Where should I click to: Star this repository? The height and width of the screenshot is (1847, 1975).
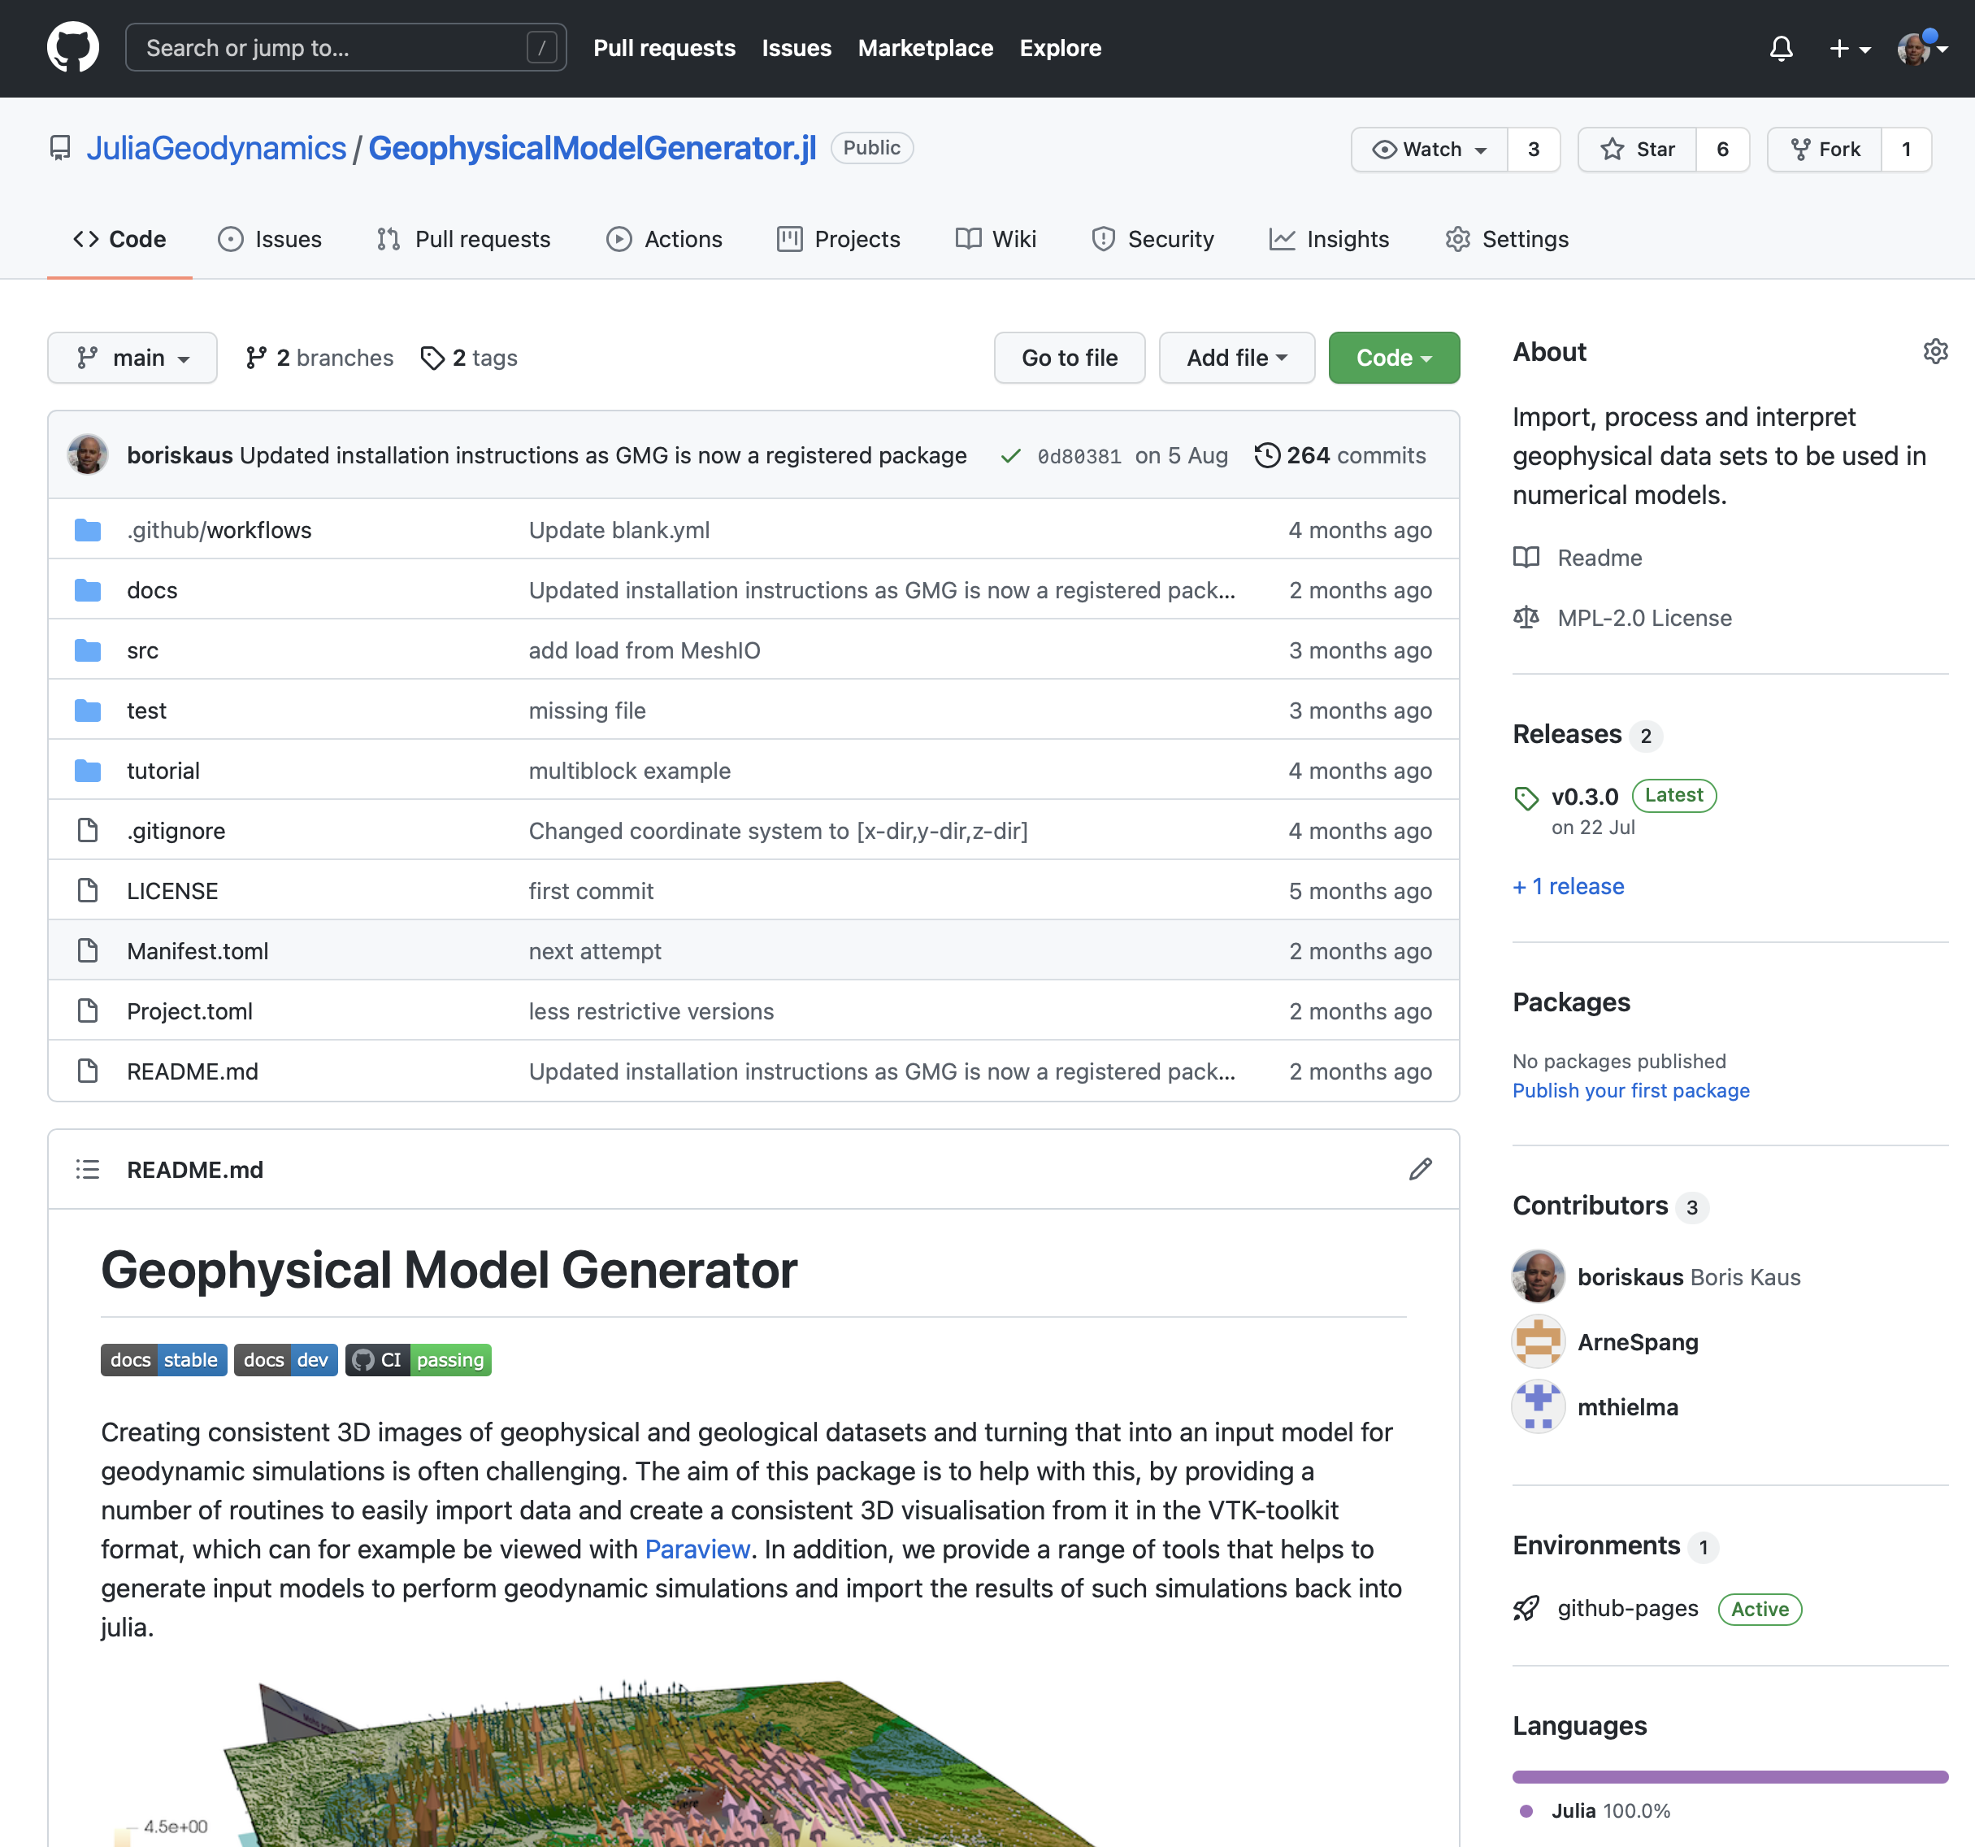pyautogui.click(x=1637, y=149)
